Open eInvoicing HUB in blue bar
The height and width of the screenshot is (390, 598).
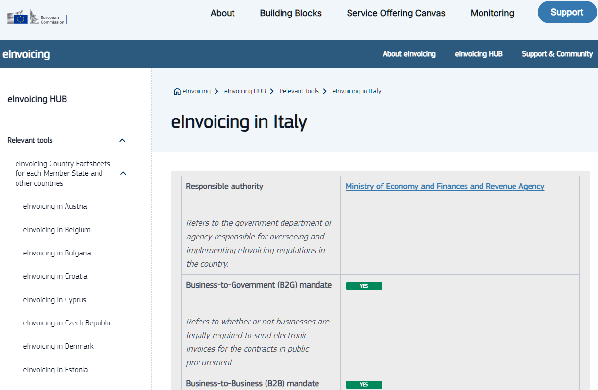(x=479, y=54)
